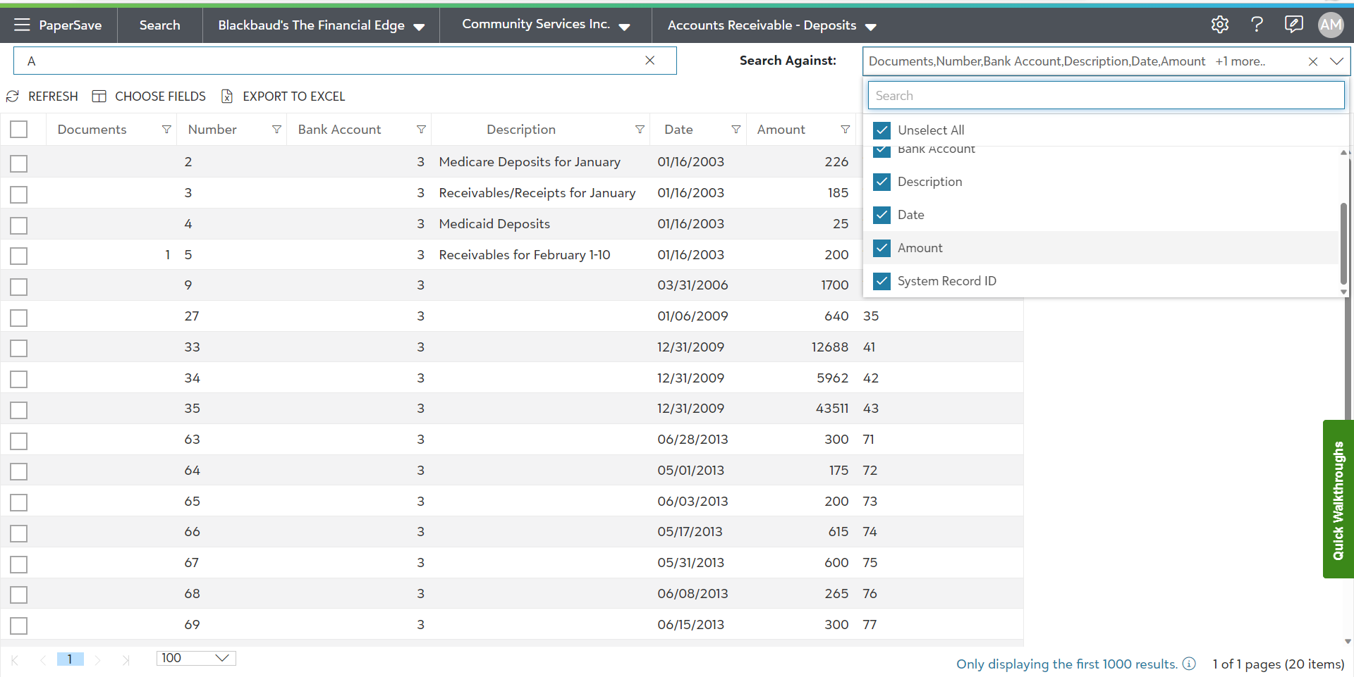The image size is (1354, 677).
Task: Click the Export to Excel button
Action: click(283, 97)
